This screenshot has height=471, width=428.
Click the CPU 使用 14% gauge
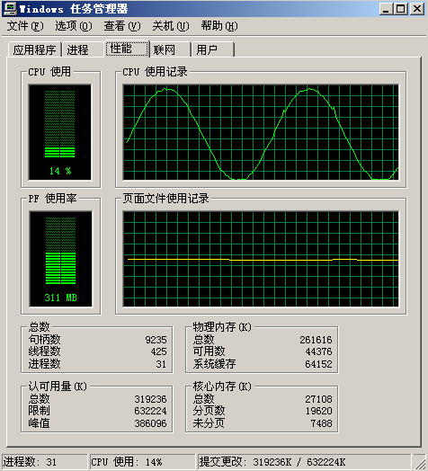(x=60, y=132)
